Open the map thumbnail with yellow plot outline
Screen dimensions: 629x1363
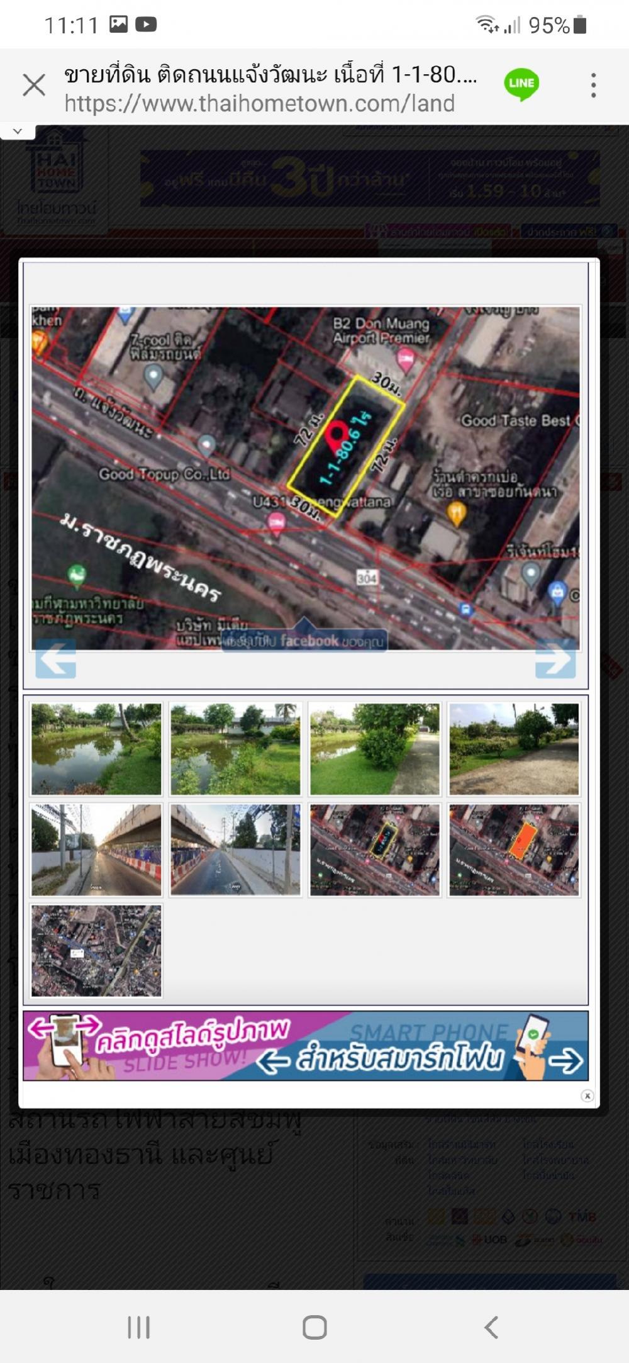pyautogui.click(x=375, y=850)
